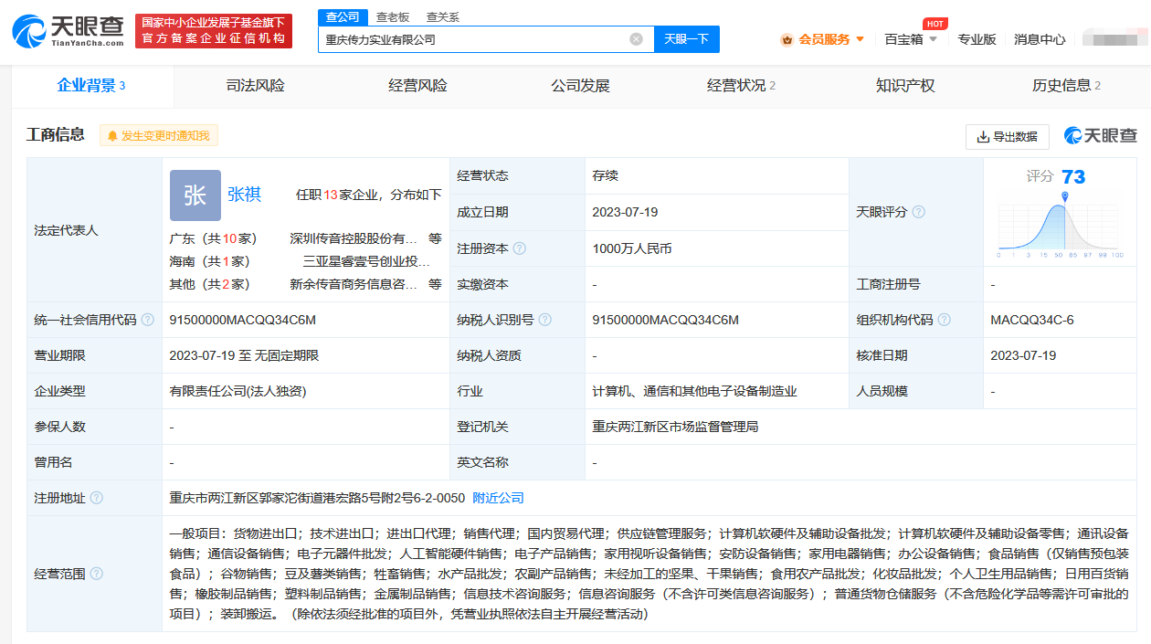Open help icon next to 组织机构代码
The image size is (1151, 644).
944,320
